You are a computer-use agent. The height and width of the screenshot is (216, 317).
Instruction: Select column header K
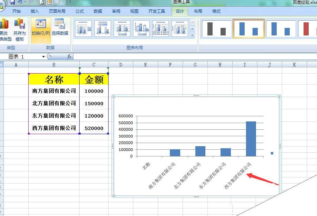point(294,65)
